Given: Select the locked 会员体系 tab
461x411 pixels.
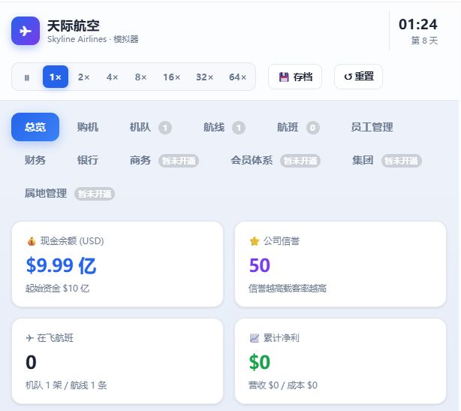Looking at the screenshot, I should tap(276, 160).
